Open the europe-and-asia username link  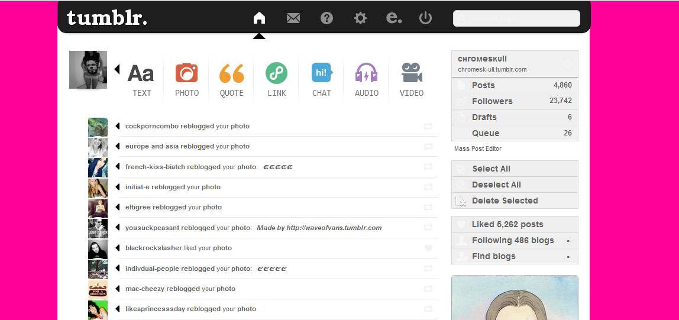point(152,146)
